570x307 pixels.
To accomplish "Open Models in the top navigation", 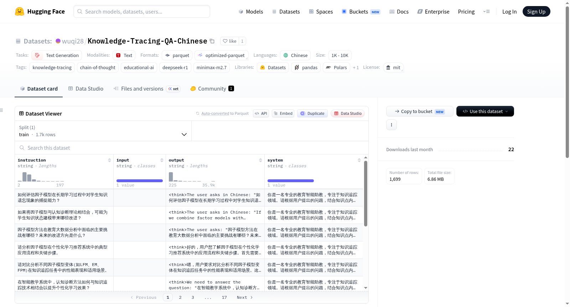I will [x=251, y=11].
